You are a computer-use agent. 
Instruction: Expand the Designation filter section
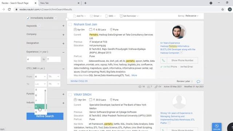pos(63,43)
